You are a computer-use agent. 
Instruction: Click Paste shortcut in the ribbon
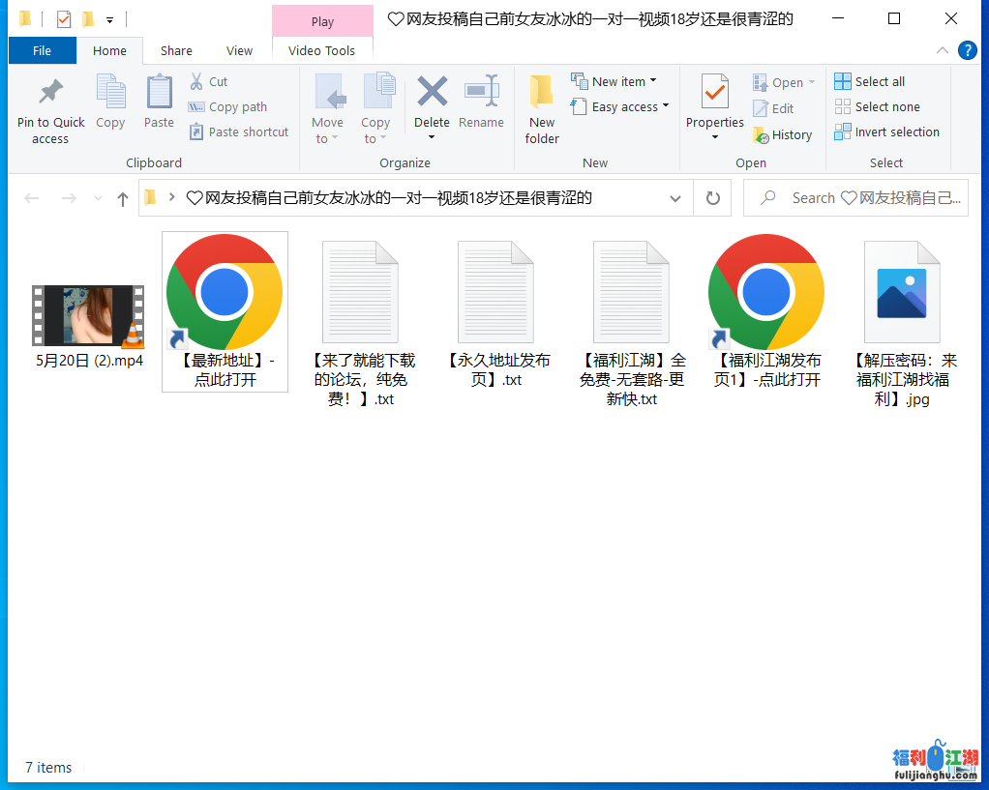tap(238, 132)
